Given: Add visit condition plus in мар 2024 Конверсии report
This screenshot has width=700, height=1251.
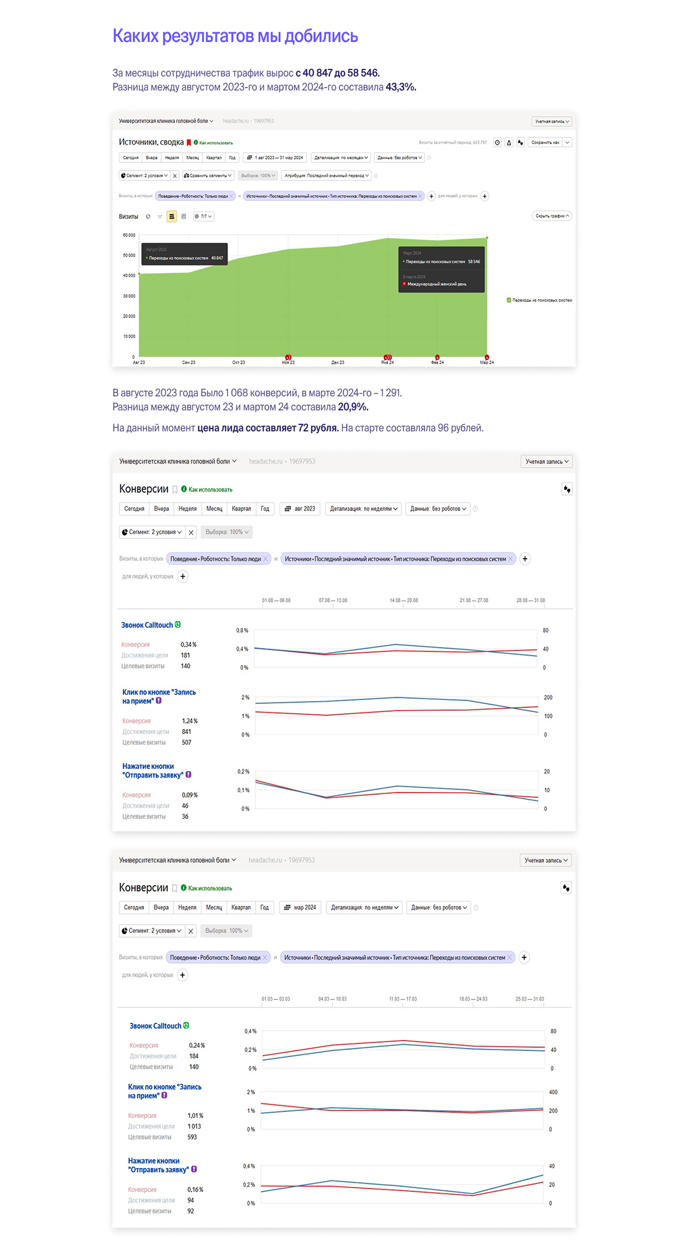Looking at the screenshot, I should 524,957.
